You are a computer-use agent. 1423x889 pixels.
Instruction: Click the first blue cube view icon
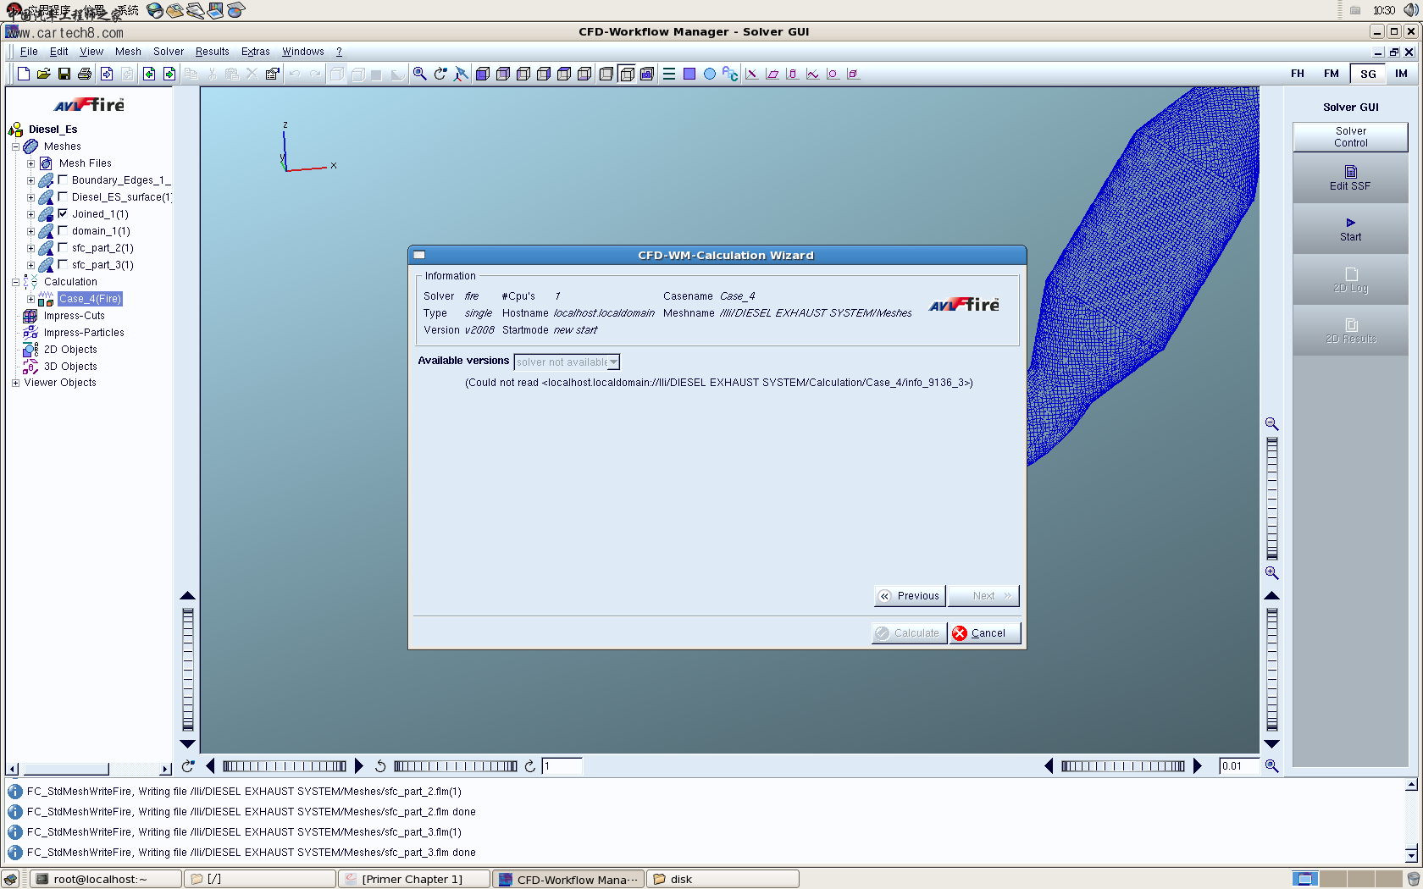point(483,74)
